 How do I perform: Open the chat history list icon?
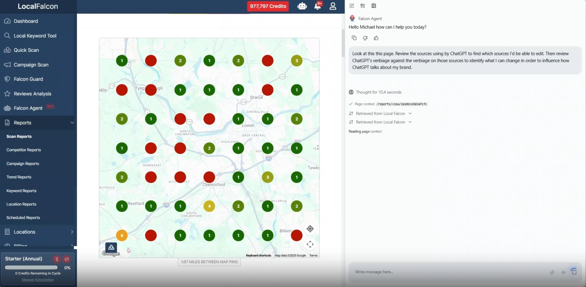click(363, 6)
